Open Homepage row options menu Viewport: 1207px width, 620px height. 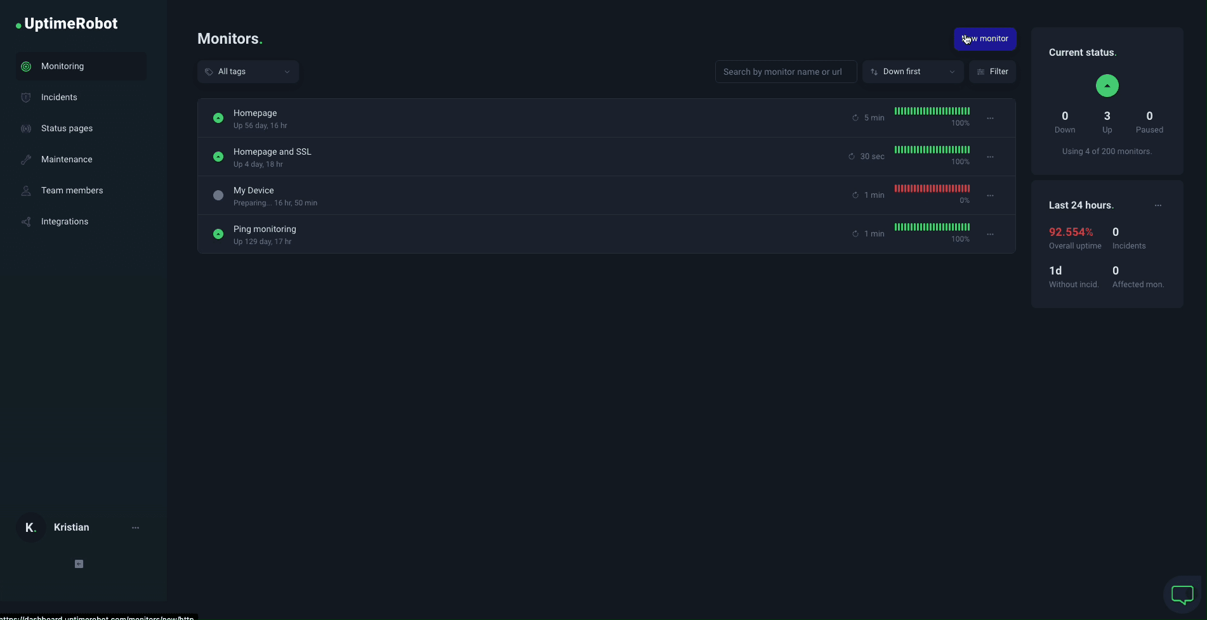[990, 119]
